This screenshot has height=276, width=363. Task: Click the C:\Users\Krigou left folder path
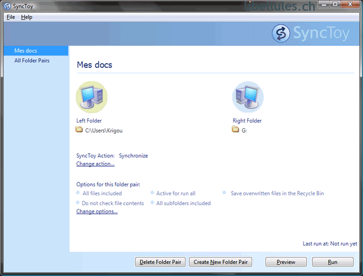click(x=104, y=130)
